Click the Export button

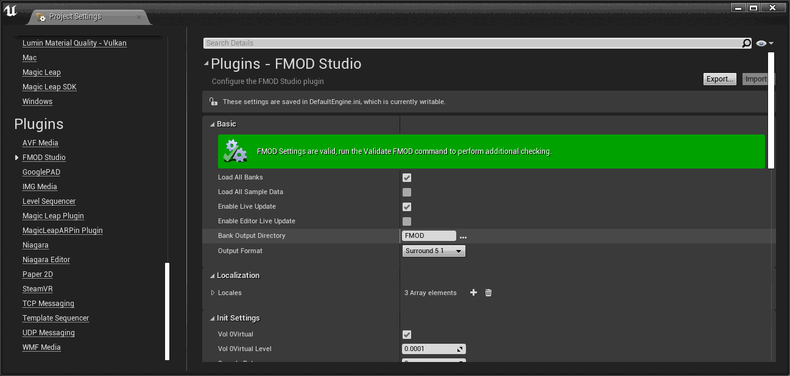click(719, 78)
